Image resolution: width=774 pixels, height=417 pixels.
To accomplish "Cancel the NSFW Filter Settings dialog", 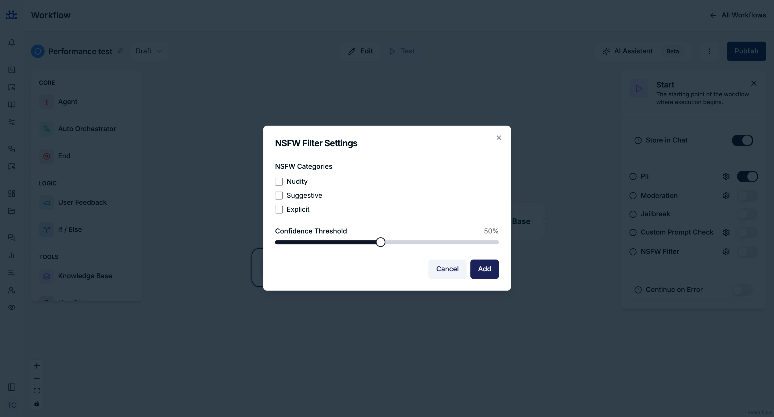I will 447,269.
